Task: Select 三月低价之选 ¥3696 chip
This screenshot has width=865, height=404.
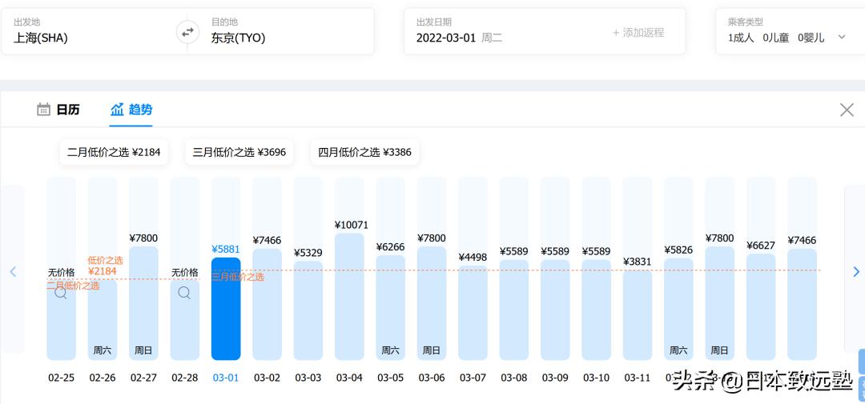Action: coord(239,152)
